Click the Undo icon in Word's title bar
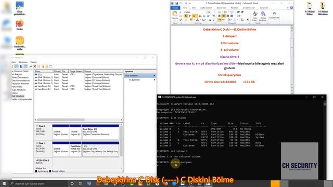This screenshot has width=333, height=187. coord(181,3)
